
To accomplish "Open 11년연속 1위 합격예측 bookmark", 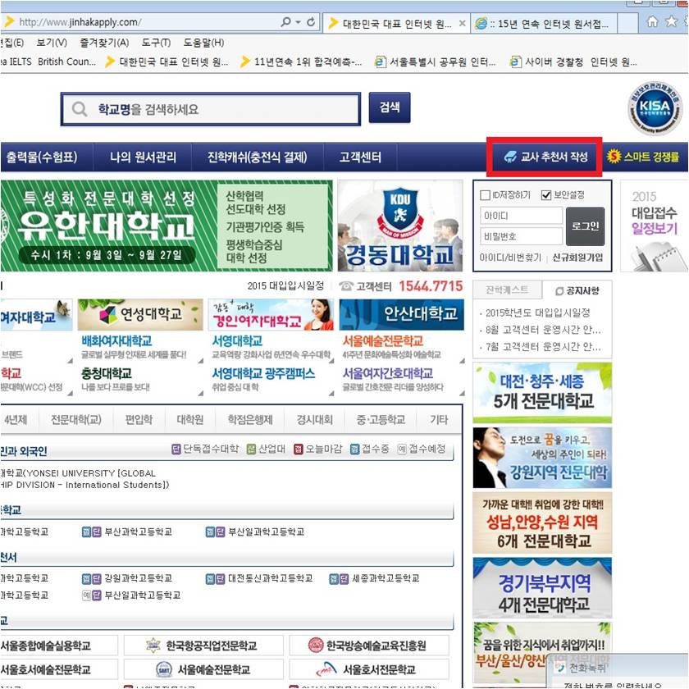I will tap(302, 62).
